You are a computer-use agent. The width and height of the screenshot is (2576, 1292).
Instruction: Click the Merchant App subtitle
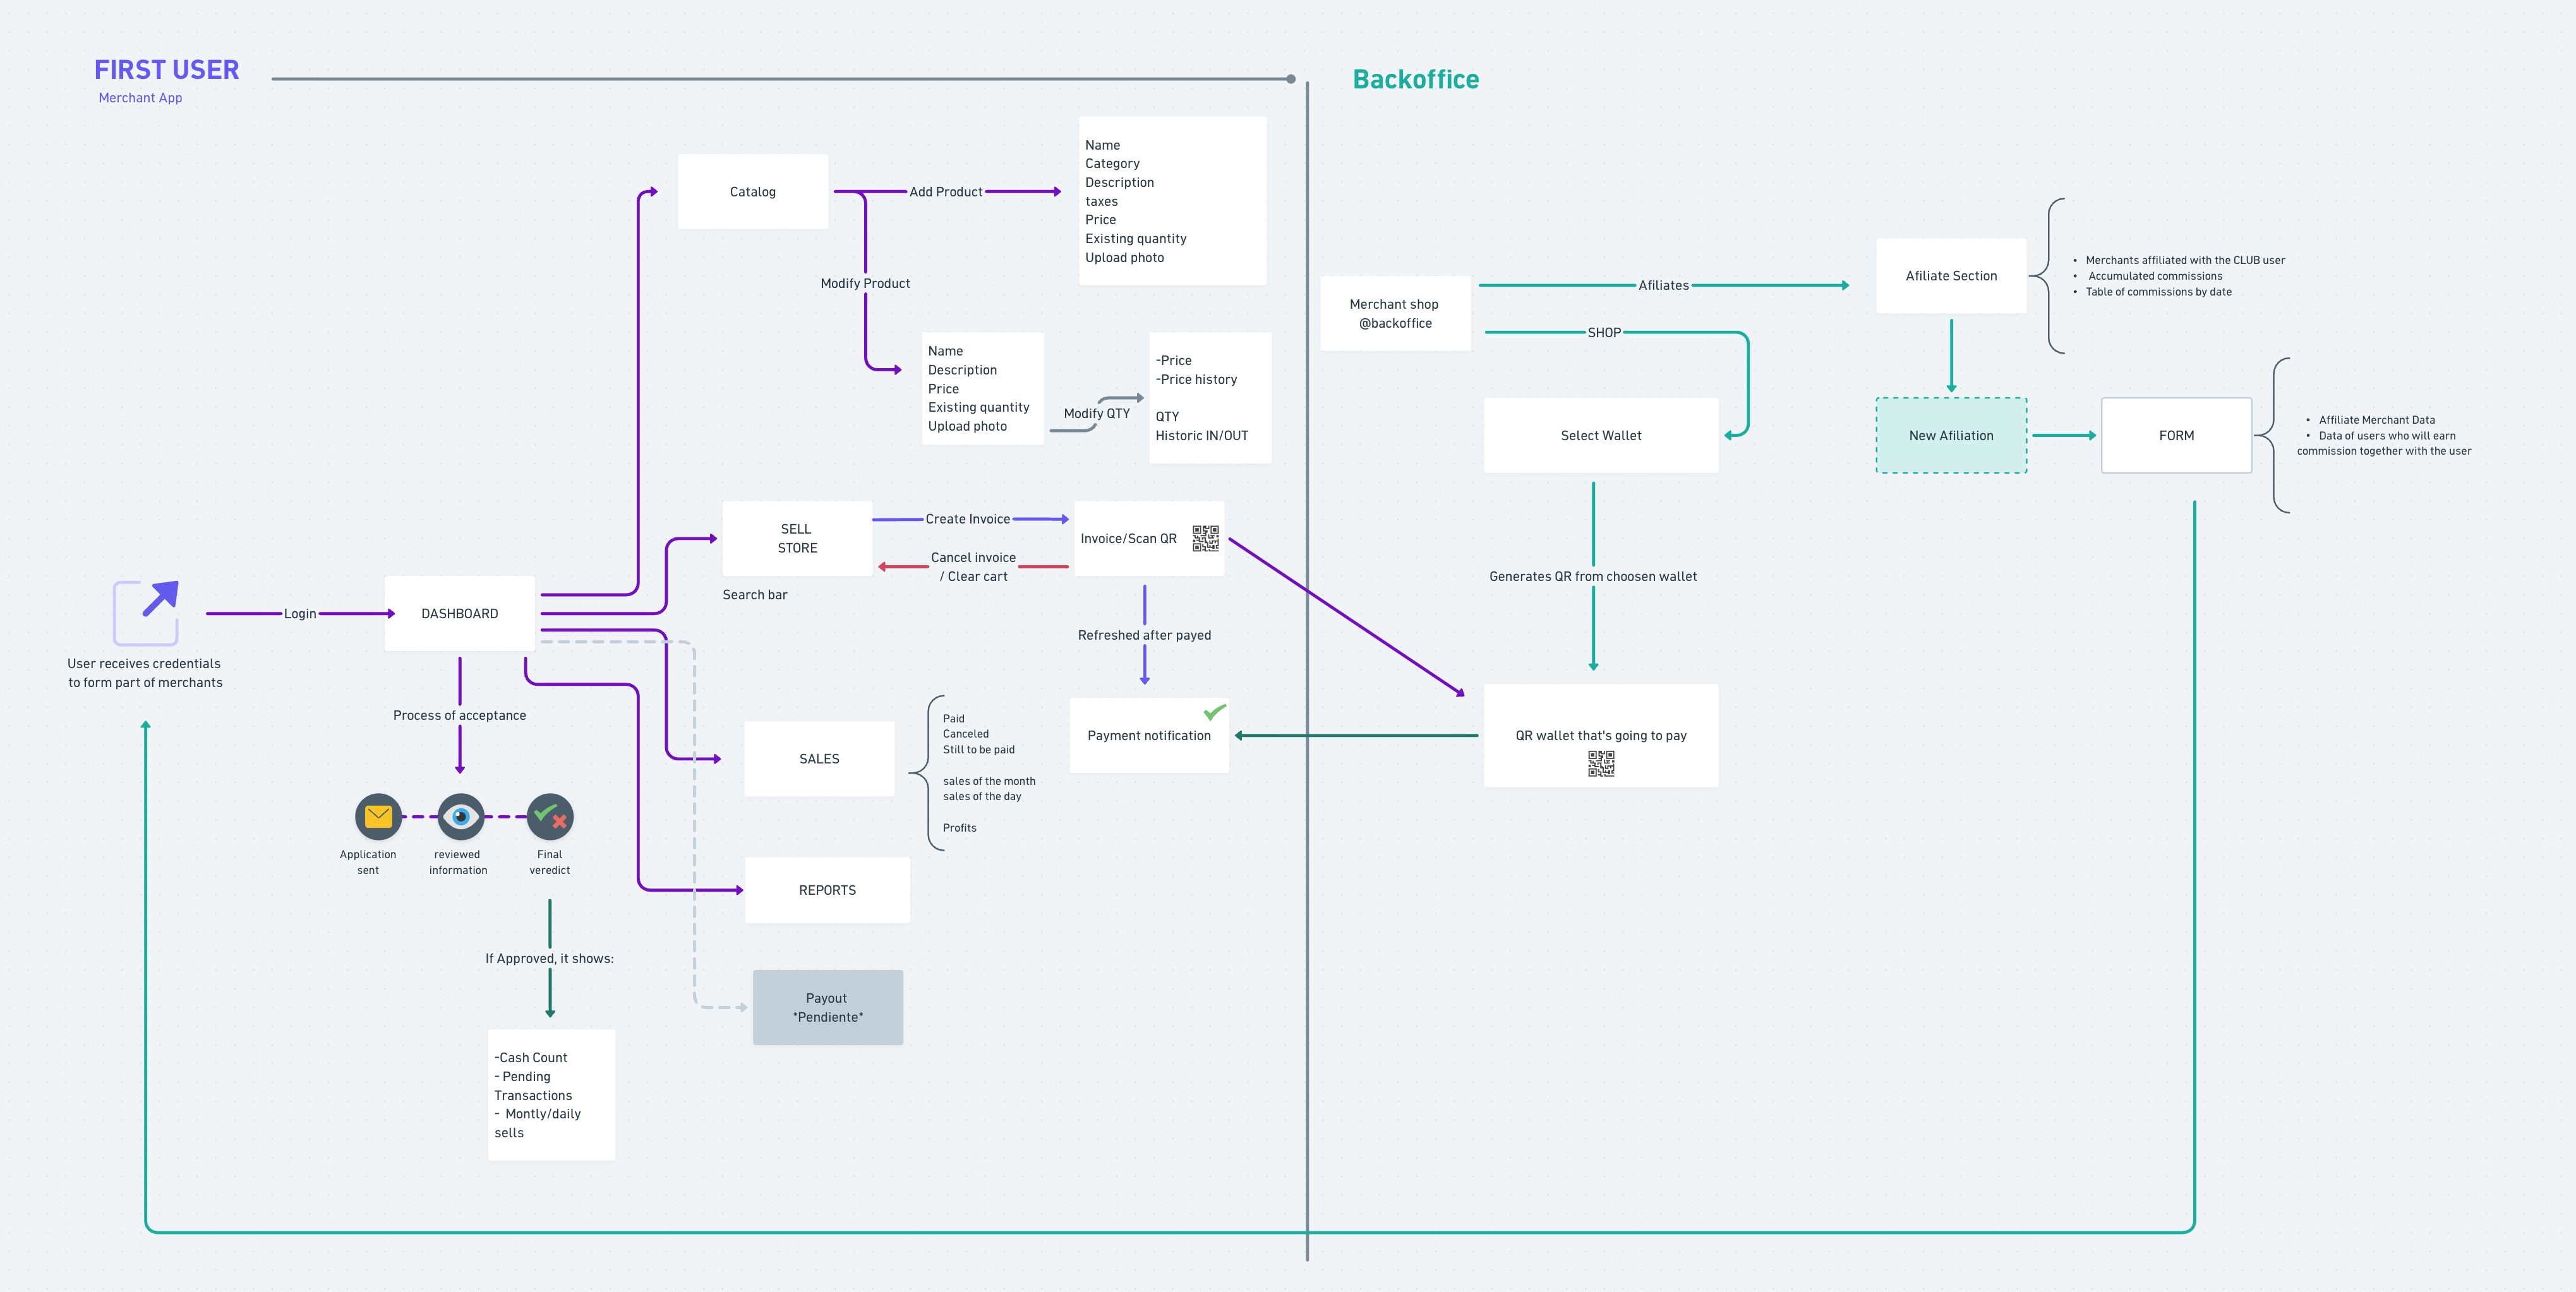click(x=140, y=98)
